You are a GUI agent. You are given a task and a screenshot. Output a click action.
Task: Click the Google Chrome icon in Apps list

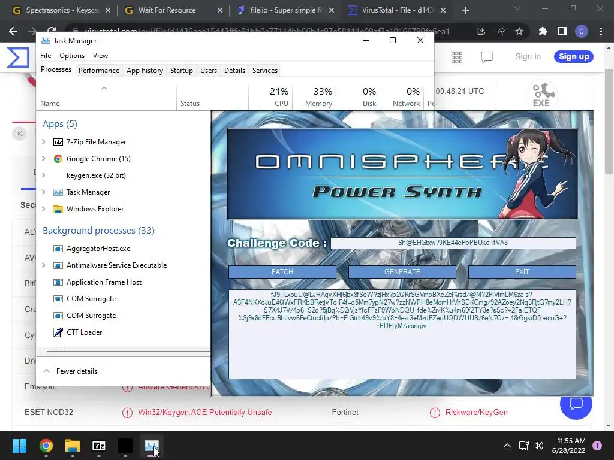coord(58,159)
